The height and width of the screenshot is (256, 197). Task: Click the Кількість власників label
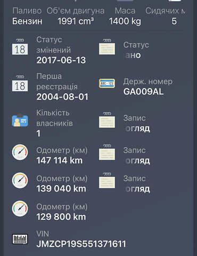click(54, 118)
